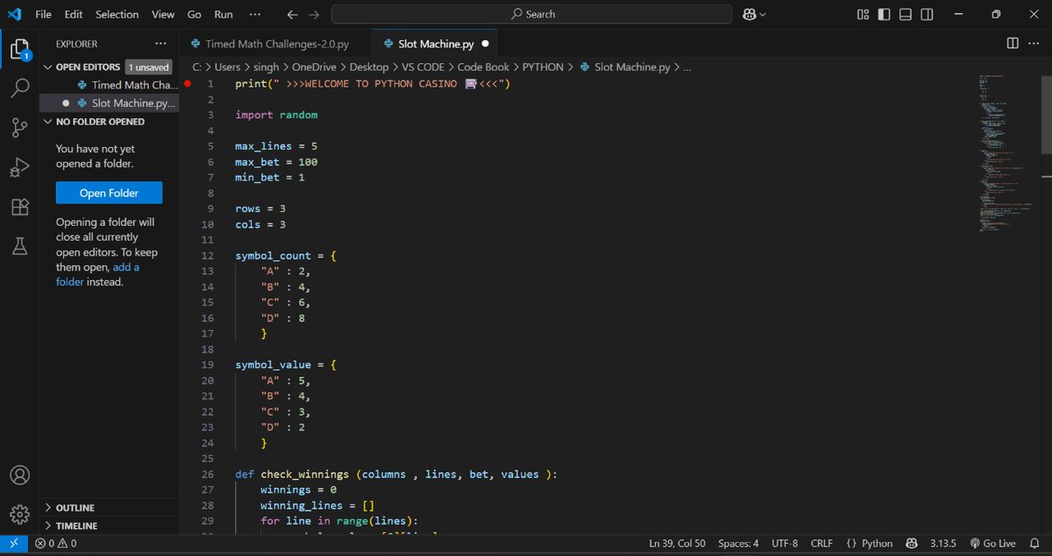Open the breadcrumb symbol ellipsis after Slot Machine.py
The height and width of the screenshot is (556, 1052).
point(687,67)
